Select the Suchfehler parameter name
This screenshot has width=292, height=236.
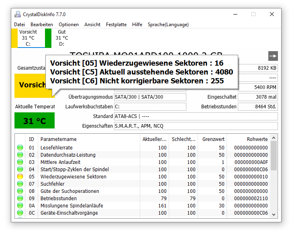pyautogui.click(x=52, y=184)
